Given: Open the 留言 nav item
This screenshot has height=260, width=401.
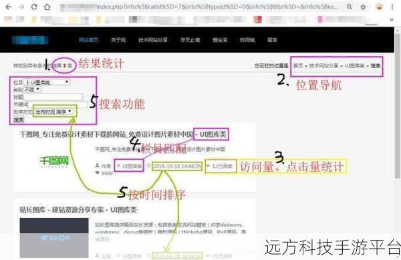Looking at the screenshot, I should 272,40.
